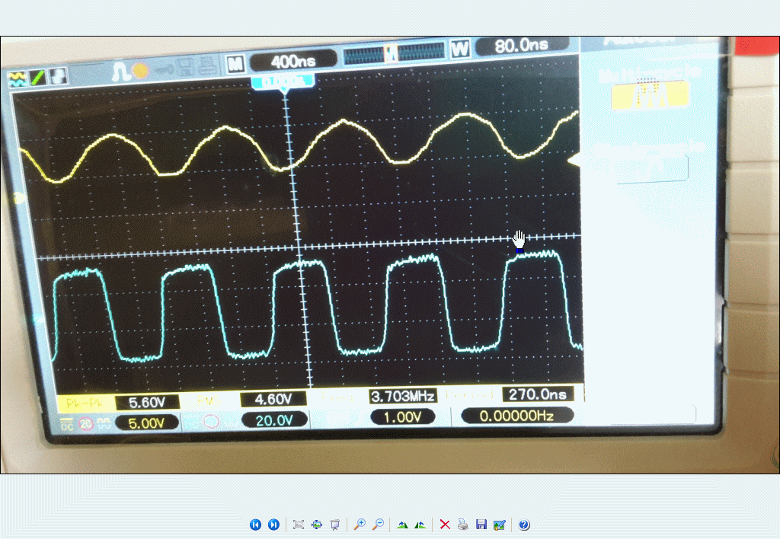Delete the image with the red X
The height and width of the screenshot is (539, 780).
tap(445, 525)
